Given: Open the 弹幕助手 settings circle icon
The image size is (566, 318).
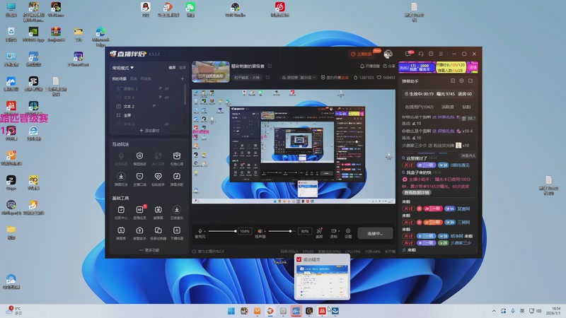Looking at the screenshot, I should coord(462,81).
